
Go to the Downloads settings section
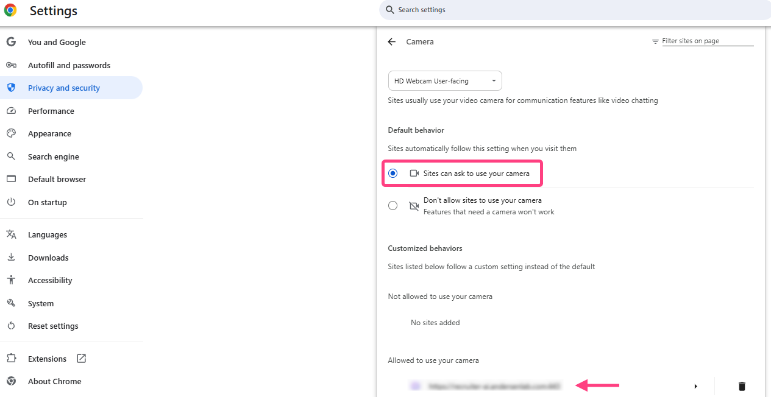pyautogui.click(x=48, y=258)
